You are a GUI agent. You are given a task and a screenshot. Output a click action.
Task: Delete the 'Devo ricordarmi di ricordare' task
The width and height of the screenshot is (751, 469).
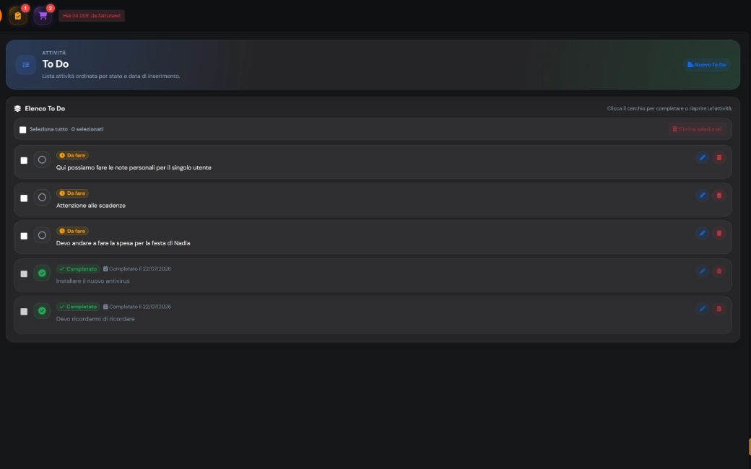click(719, 309)
